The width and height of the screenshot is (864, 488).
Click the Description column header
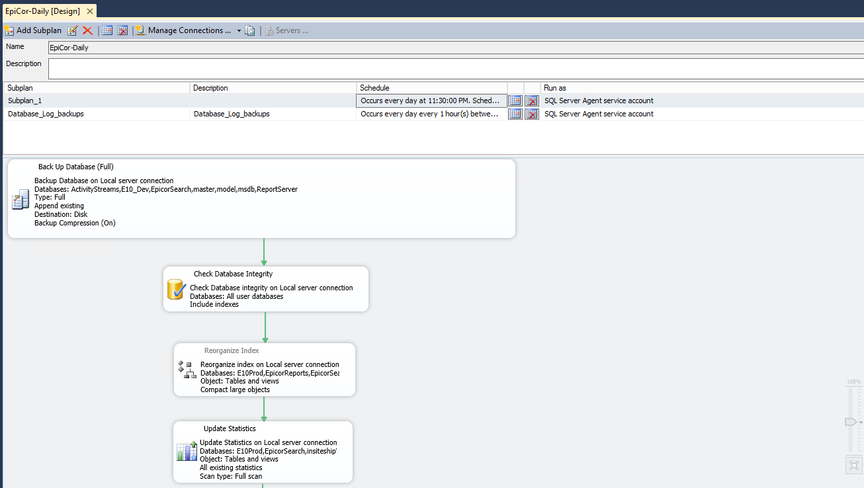(273, 88)
